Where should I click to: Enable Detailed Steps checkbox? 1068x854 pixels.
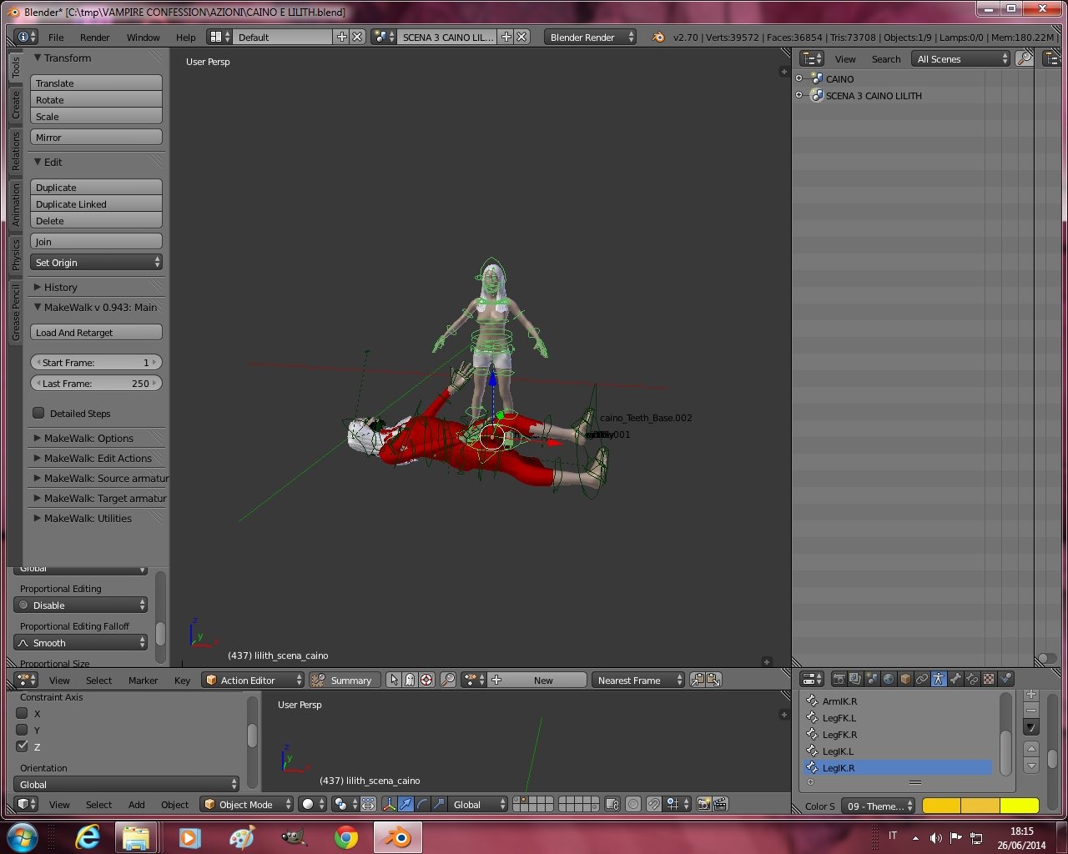coord(38,413)
